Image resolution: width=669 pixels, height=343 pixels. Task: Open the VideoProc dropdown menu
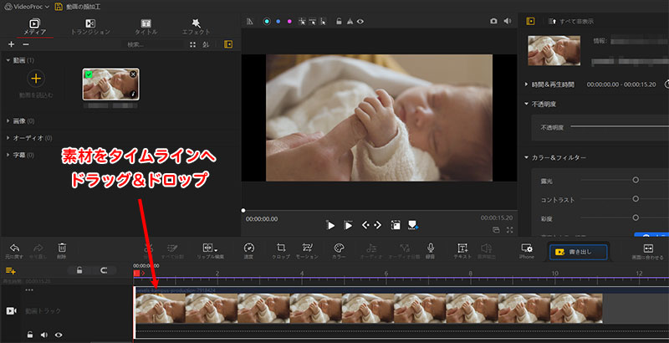point(27,7)
